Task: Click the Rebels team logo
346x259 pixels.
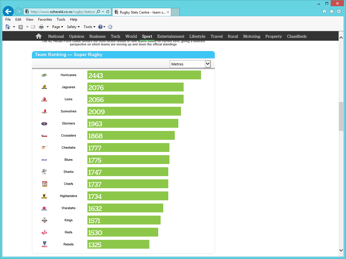Action: pos(44,244)
